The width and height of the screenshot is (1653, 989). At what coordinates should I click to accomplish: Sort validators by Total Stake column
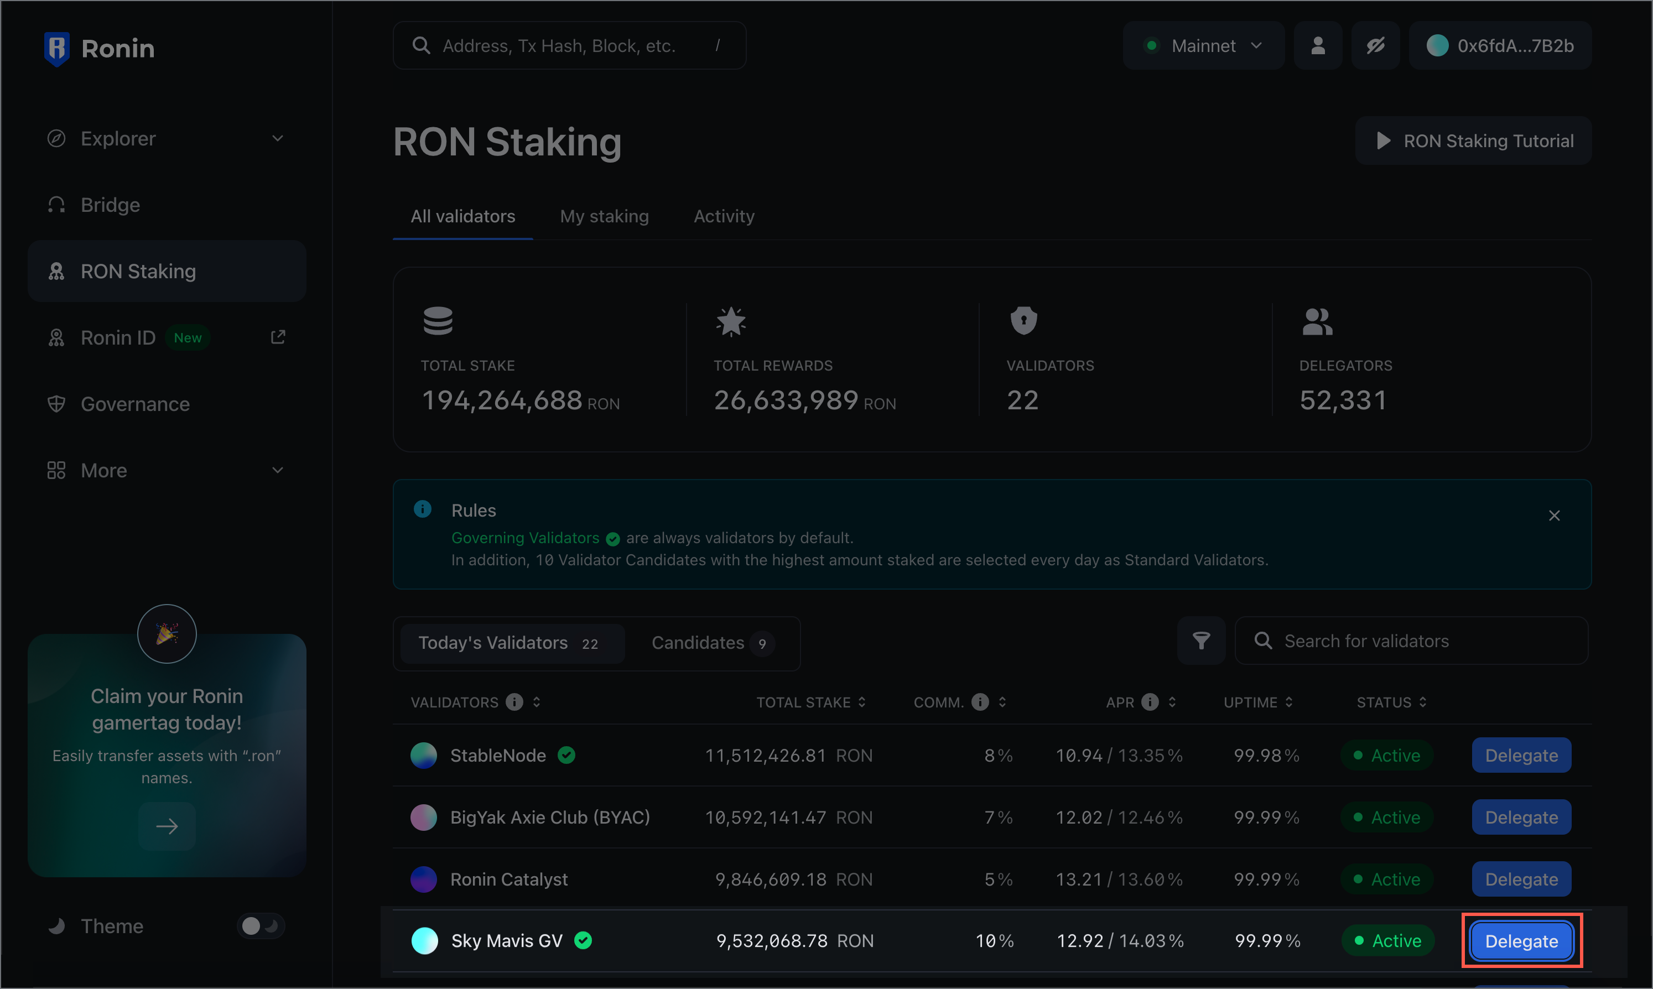[810, 702]
